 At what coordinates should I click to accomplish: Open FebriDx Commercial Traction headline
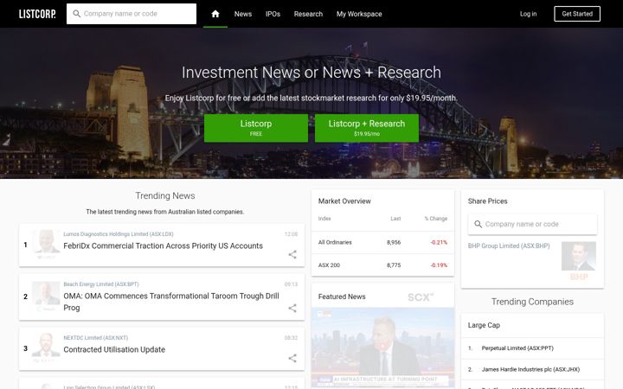[164, 246]
